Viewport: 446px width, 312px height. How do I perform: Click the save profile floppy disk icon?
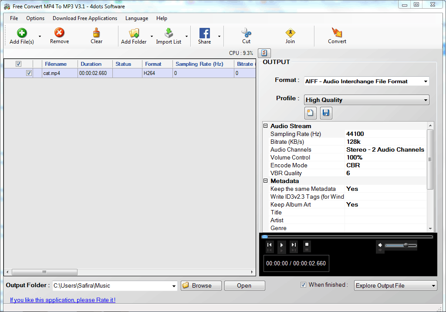coord(326,113)
